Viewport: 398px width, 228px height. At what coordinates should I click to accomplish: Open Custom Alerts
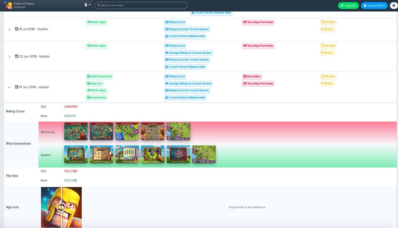point(374,5)
